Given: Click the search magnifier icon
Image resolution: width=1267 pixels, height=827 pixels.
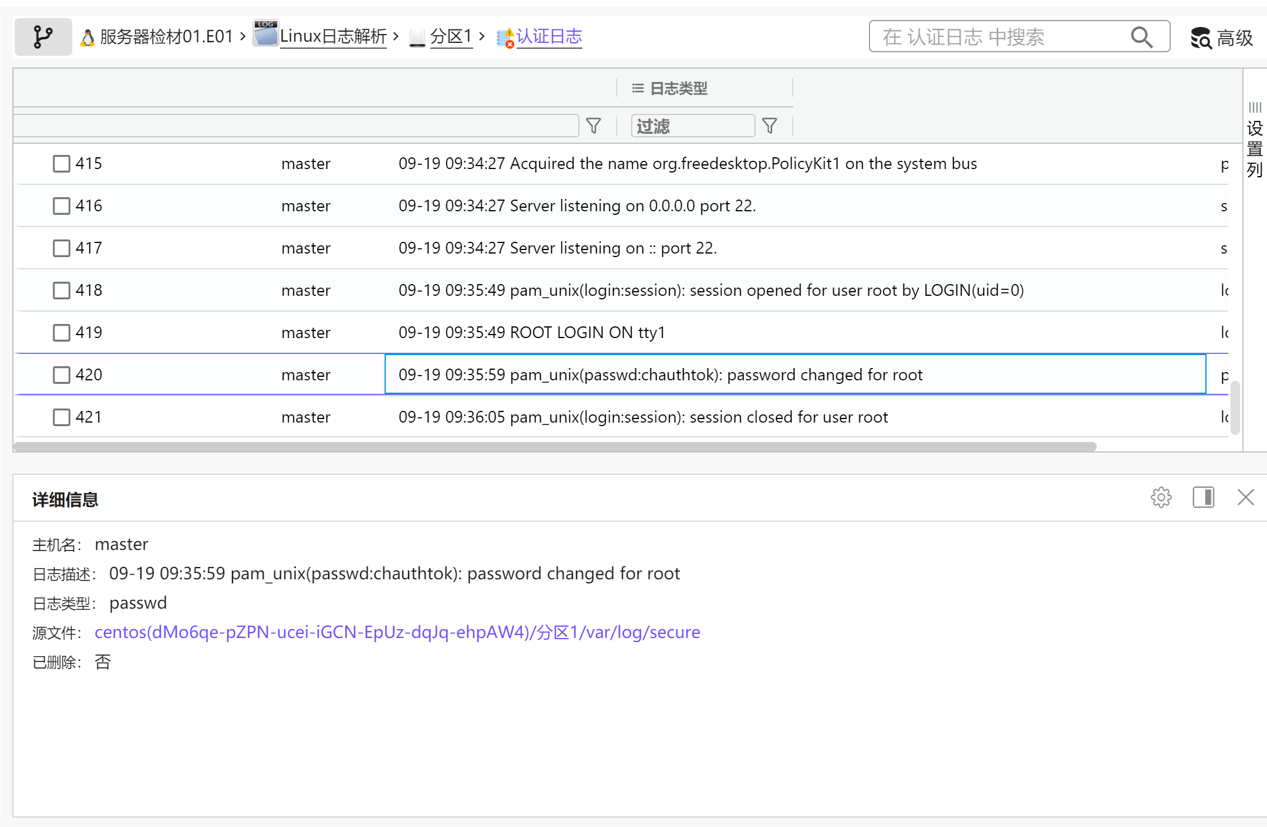Looking at the screenshot, I should [1141, 37].
